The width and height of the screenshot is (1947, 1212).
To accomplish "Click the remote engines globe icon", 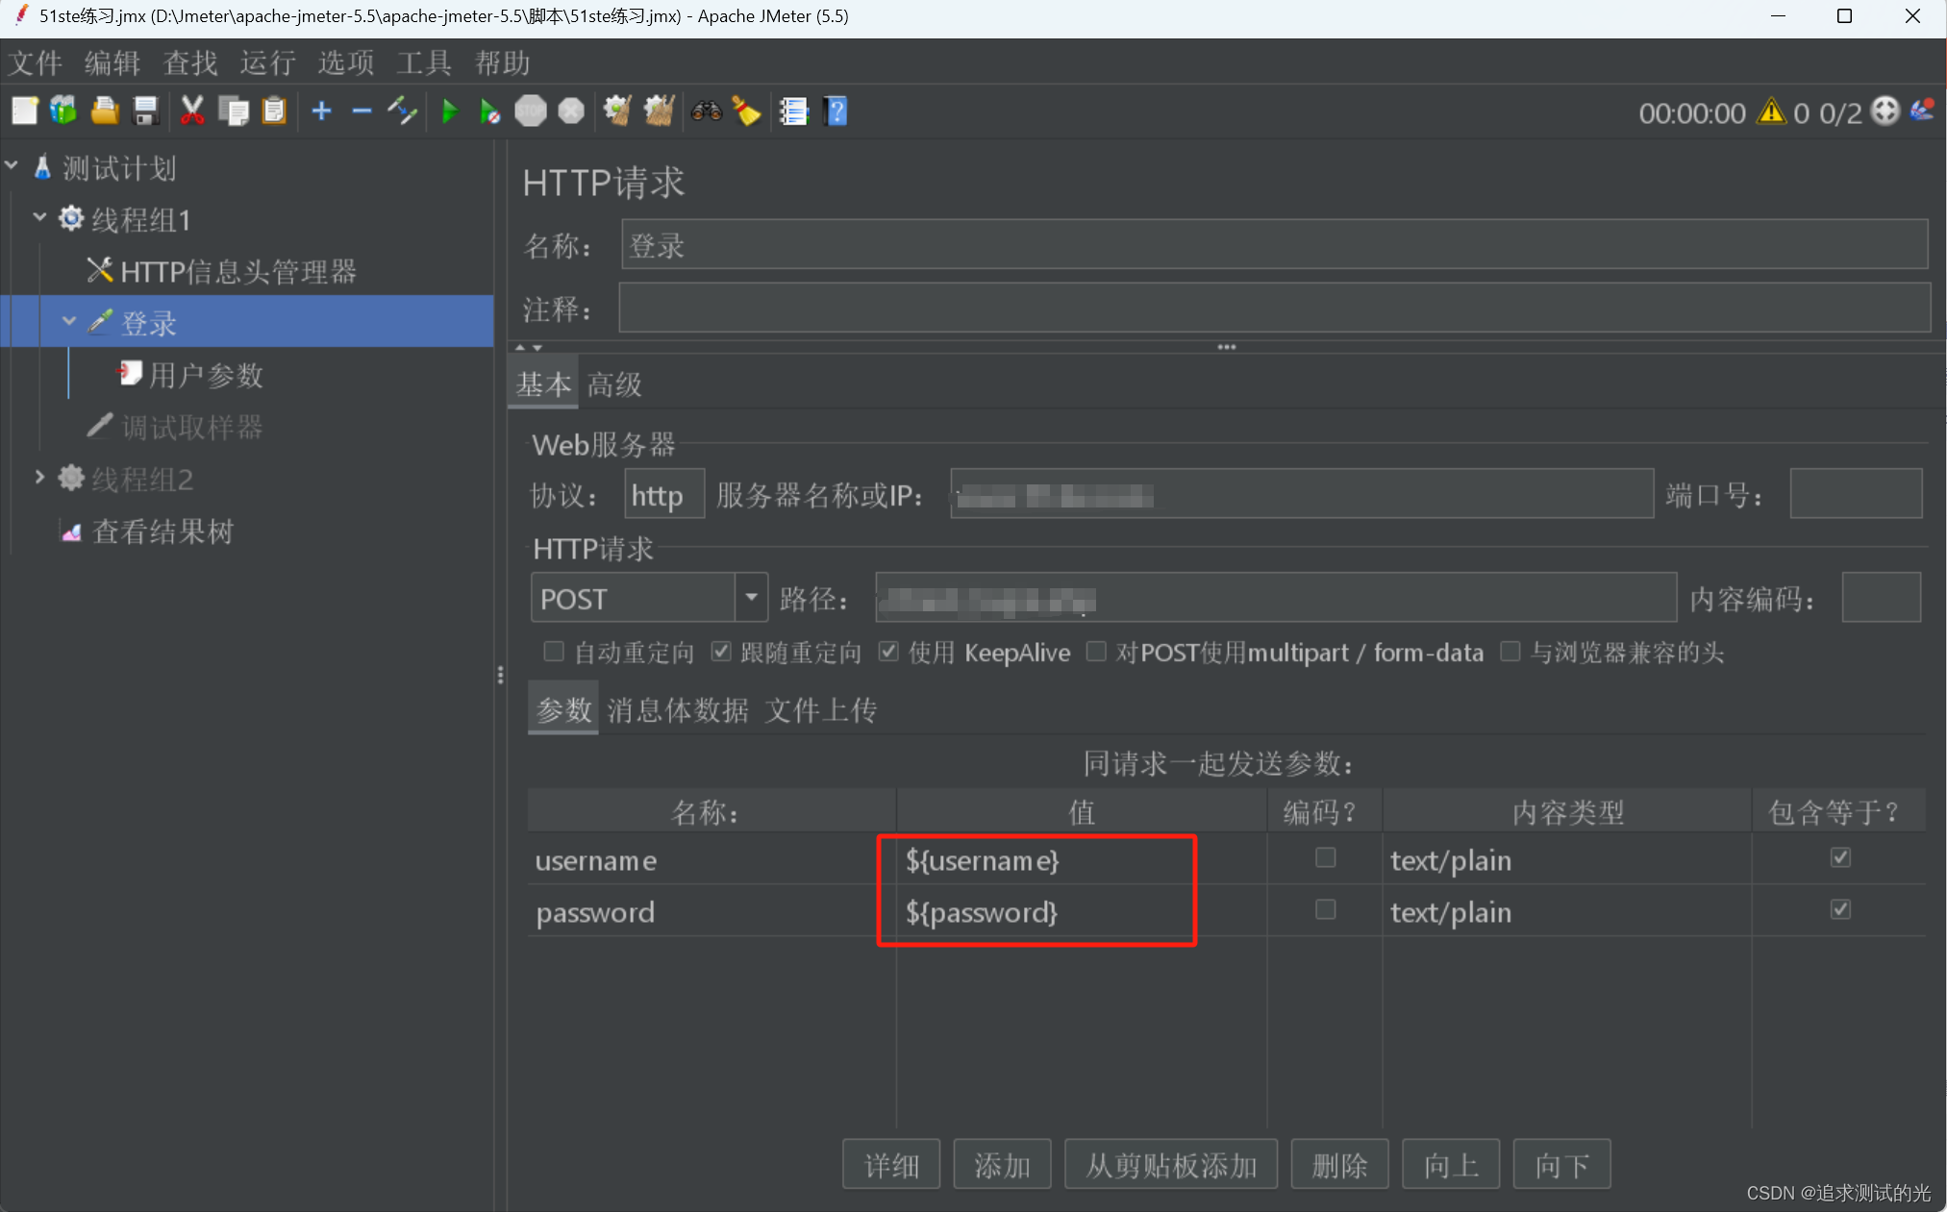I will [1885, 111].
